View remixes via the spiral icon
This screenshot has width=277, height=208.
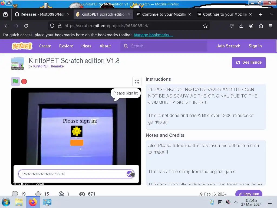[x=61, y=194]
